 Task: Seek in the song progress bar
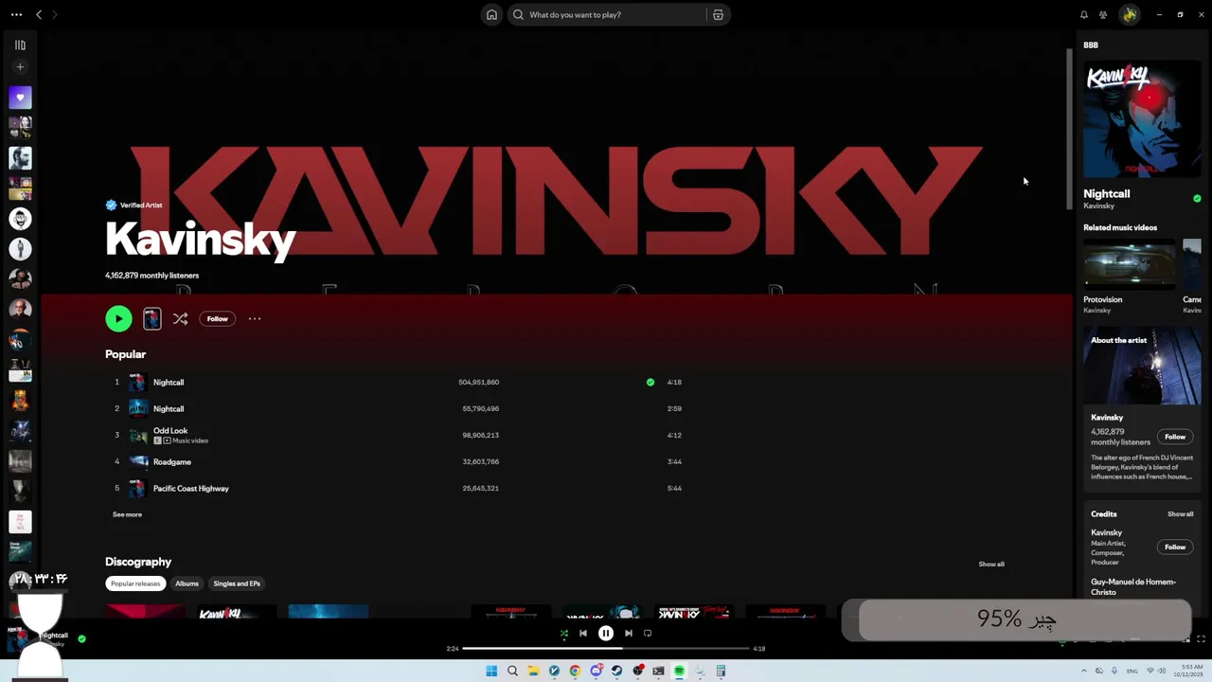click(606, 649)
